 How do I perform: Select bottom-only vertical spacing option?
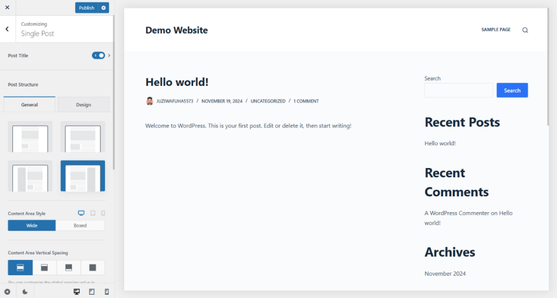pos(69,268)
